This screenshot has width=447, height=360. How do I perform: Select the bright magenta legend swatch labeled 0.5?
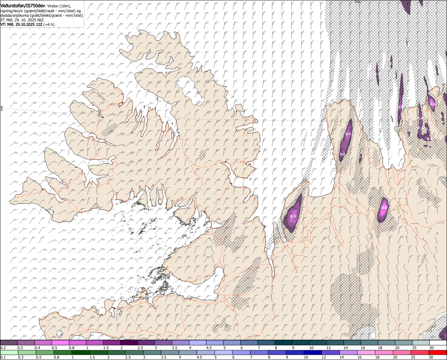60,343
